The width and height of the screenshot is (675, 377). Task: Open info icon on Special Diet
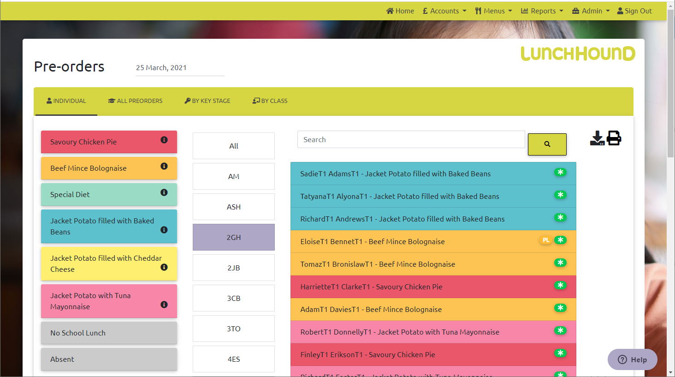click(164, 192)
